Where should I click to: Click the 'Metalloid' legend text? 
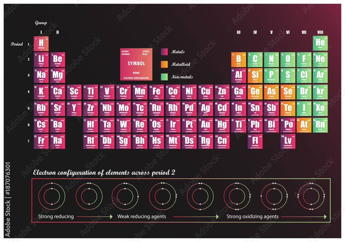click(181, 64)
